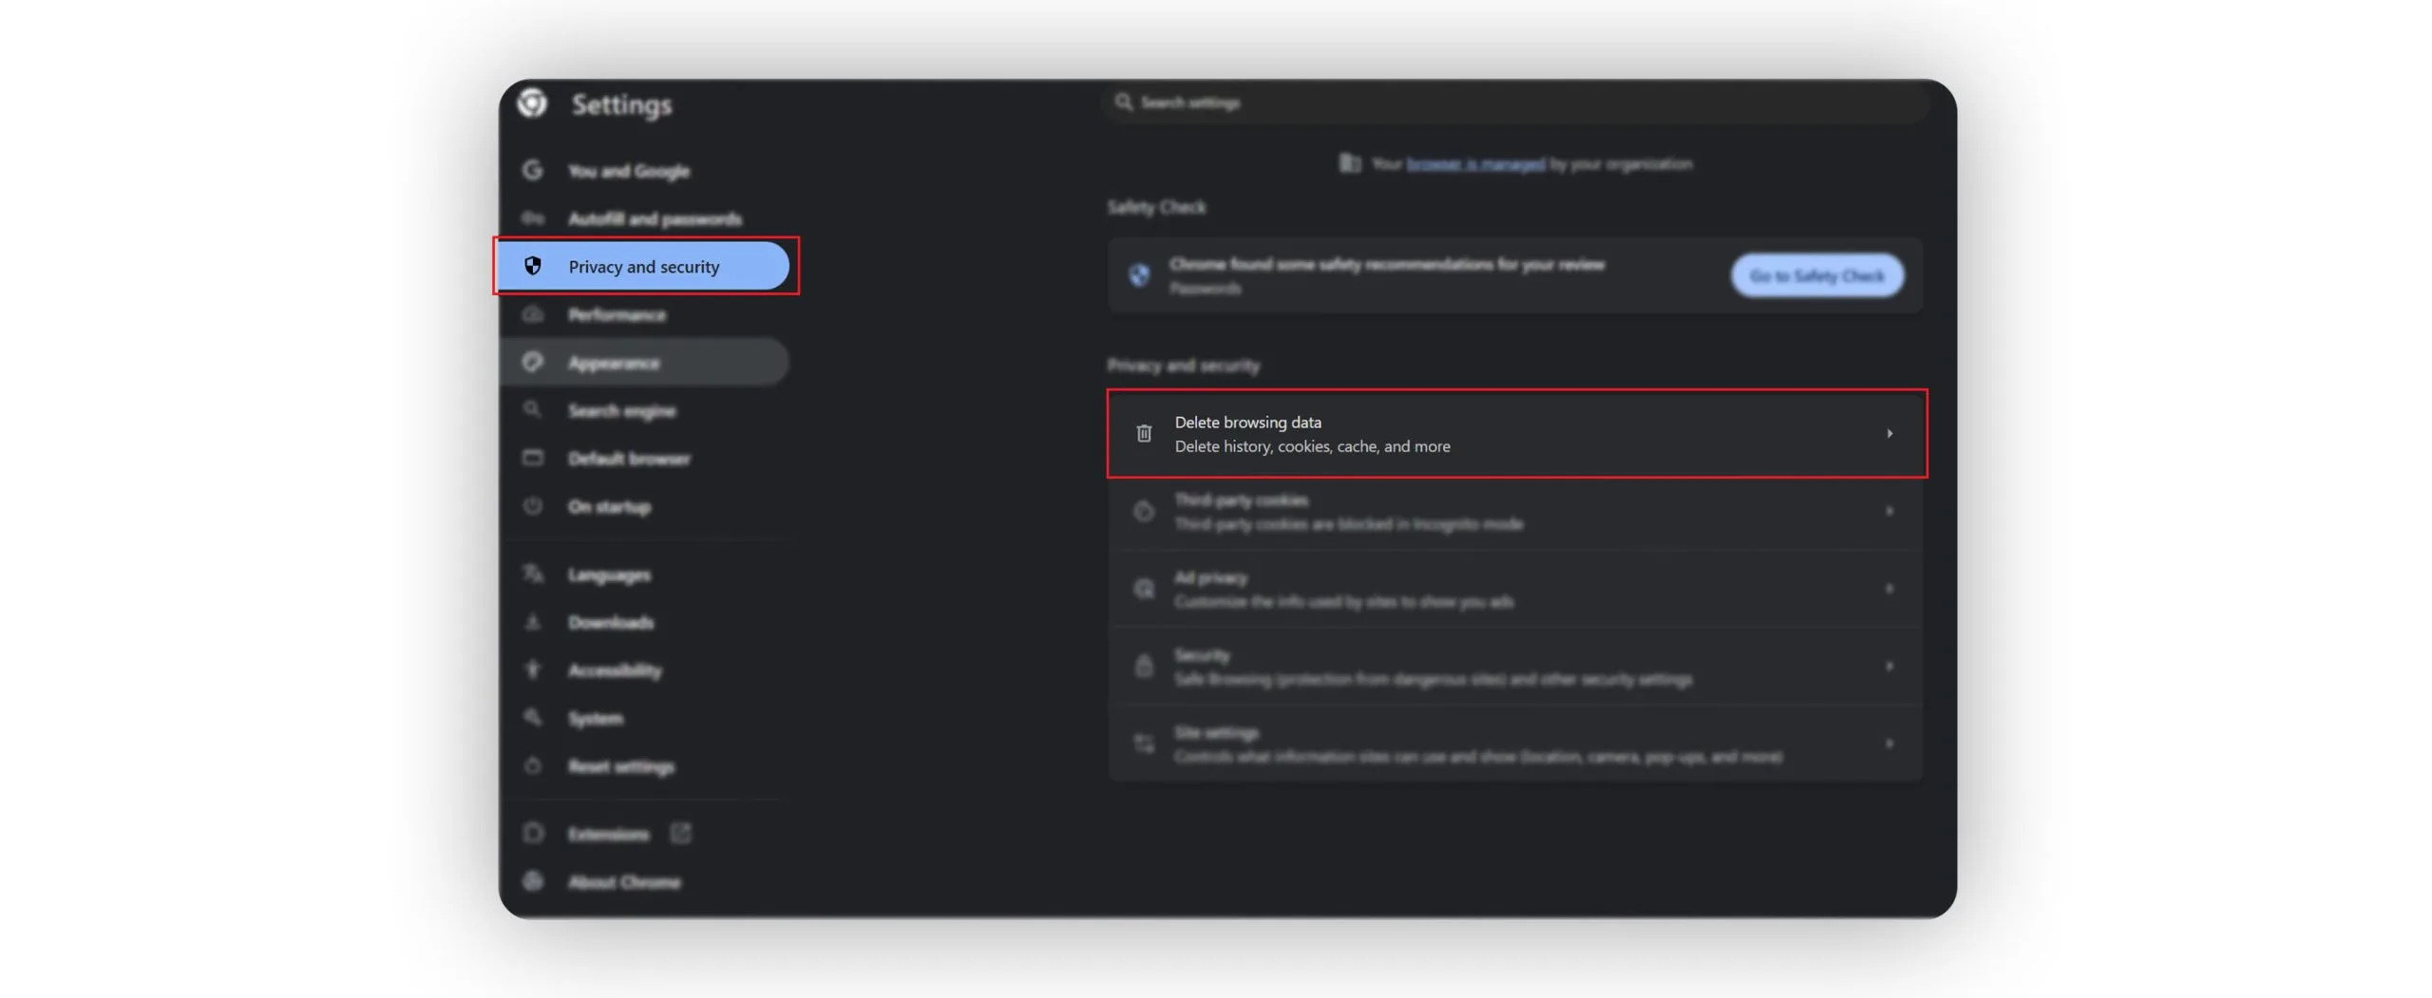Click the shield icon for Privacy and security
Image resolution: width=2432 pixels, height=998 pixels.
click(x=533, y=266)
